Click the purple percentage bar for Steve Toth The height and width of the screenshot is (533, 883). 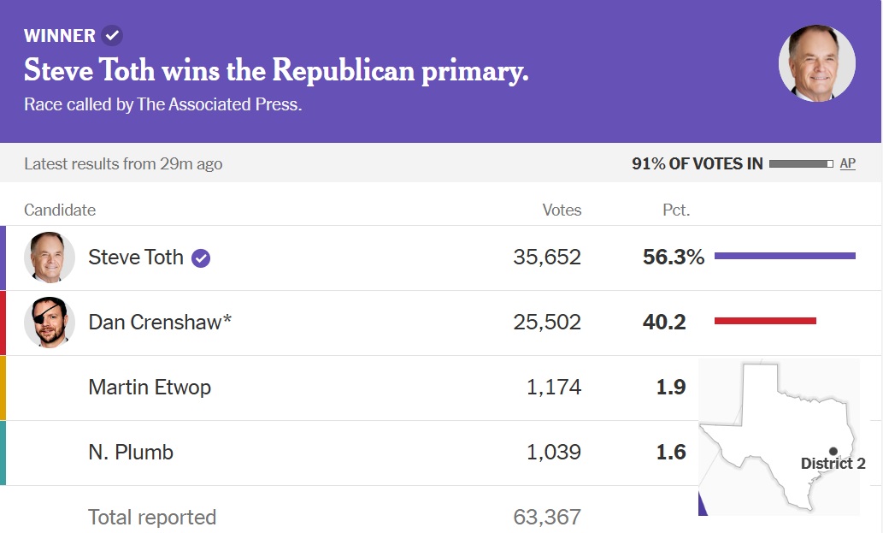tap(785, 256)
